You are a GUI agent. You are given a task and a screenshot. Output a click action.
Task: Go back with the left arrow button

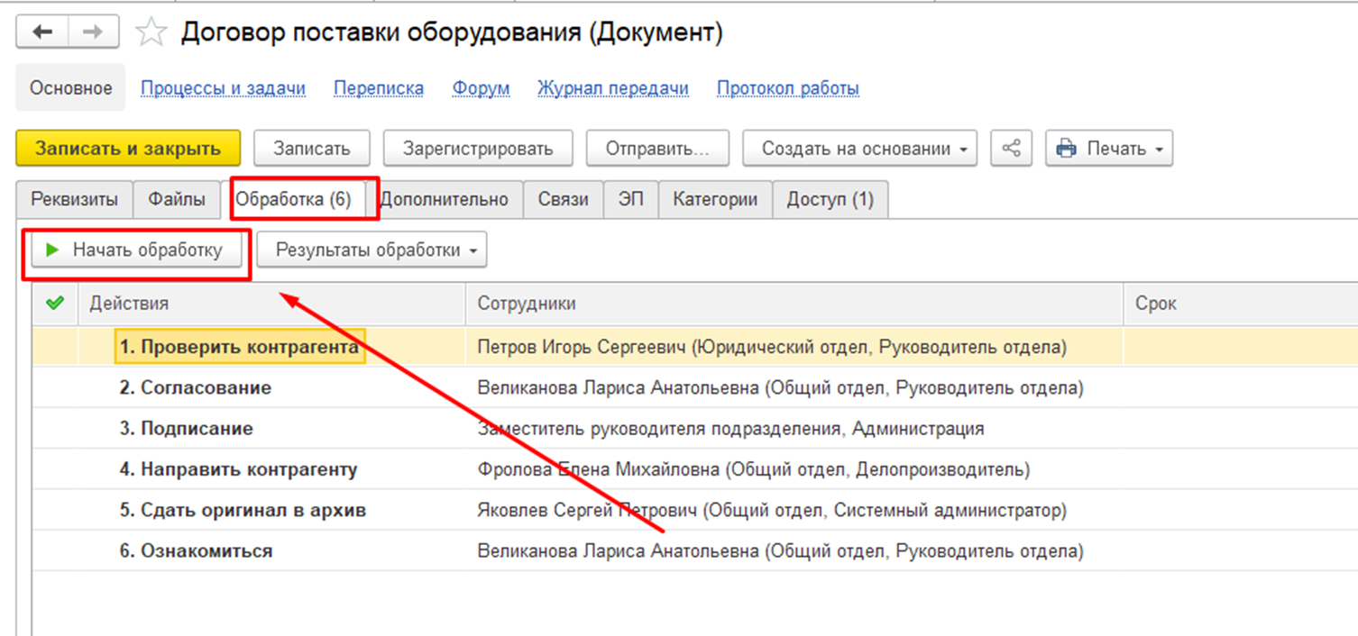(42, 32)
